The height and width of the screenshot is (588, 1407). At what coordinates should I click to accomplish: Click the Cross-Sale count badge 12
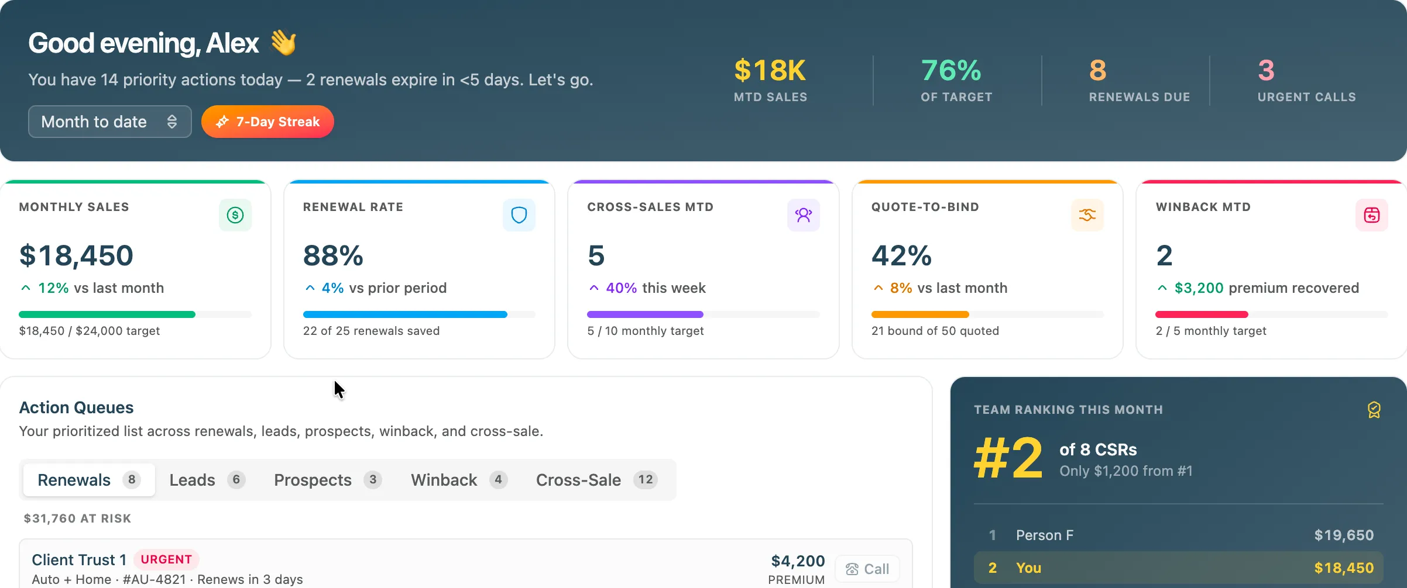646,480
